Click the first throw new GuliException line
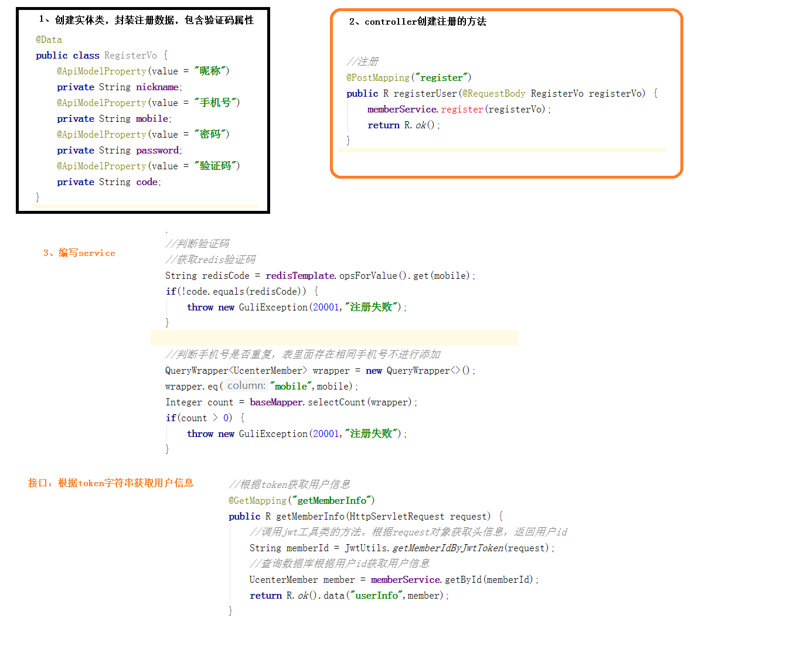The height and width of the screenshot is (659, 797). pyautogui.click(x=297, y=308)
